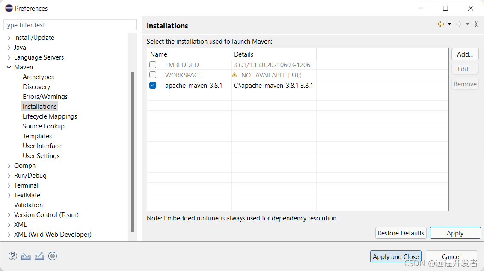Select Discovery under Maven
This screenshot has width=484, height=271.
(36, 87)
